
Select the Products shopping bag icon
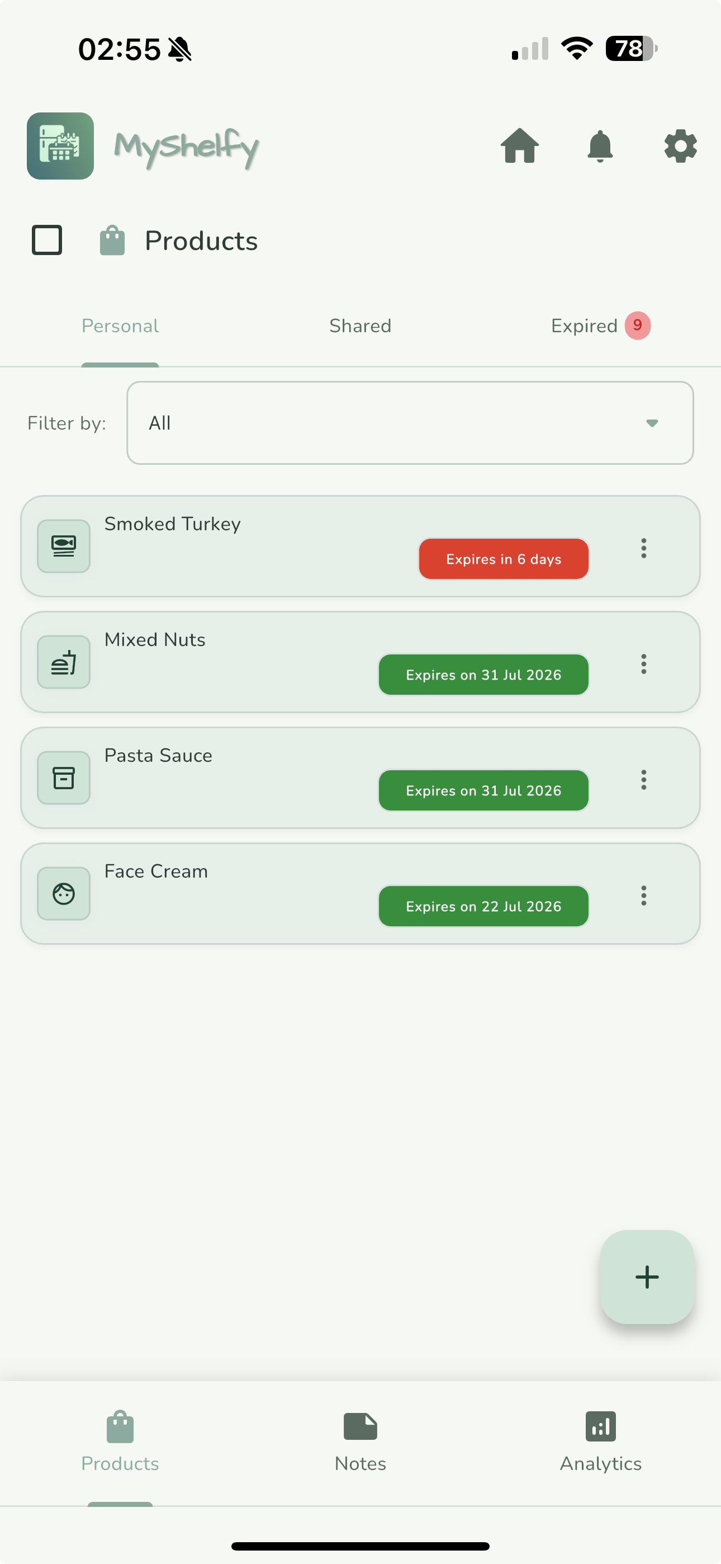(x=112, y=240)
